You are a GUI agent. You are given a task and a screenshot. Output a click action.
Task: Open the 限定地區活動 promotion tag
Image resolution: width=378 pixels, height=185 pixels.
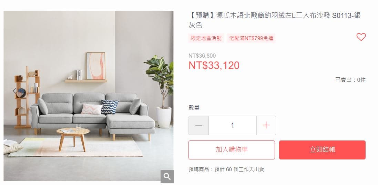click(x=206, y=38)
